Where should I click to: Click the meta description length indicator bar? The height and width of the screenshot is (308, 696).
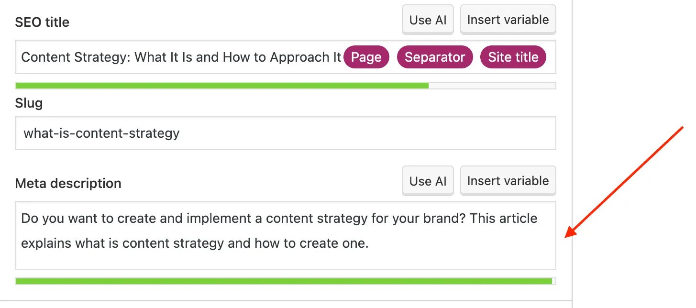pos(239,281)
